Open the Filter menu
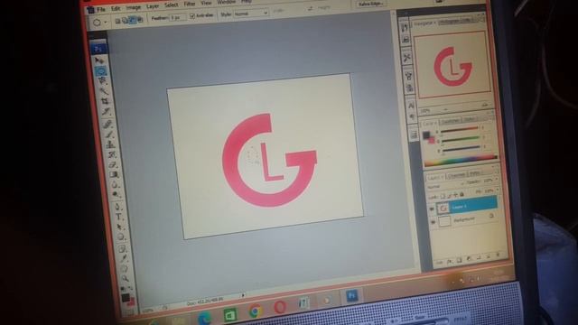 (x=190, y=4)
